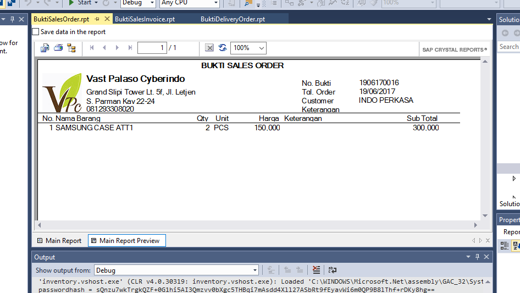Viewport: 520px width, 293px height.
Task: Click the Close Current View icon
Action: point(209,48)
